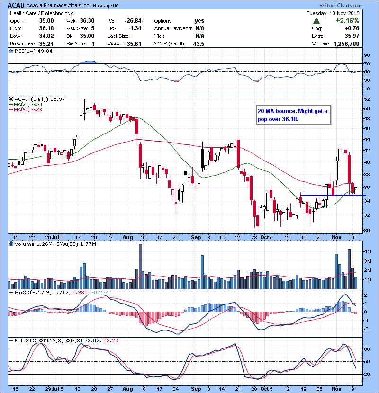Click the red MA(50) legend line marker
The width and height of the screenshot is (379, 393).
click(x=11, y=110)
